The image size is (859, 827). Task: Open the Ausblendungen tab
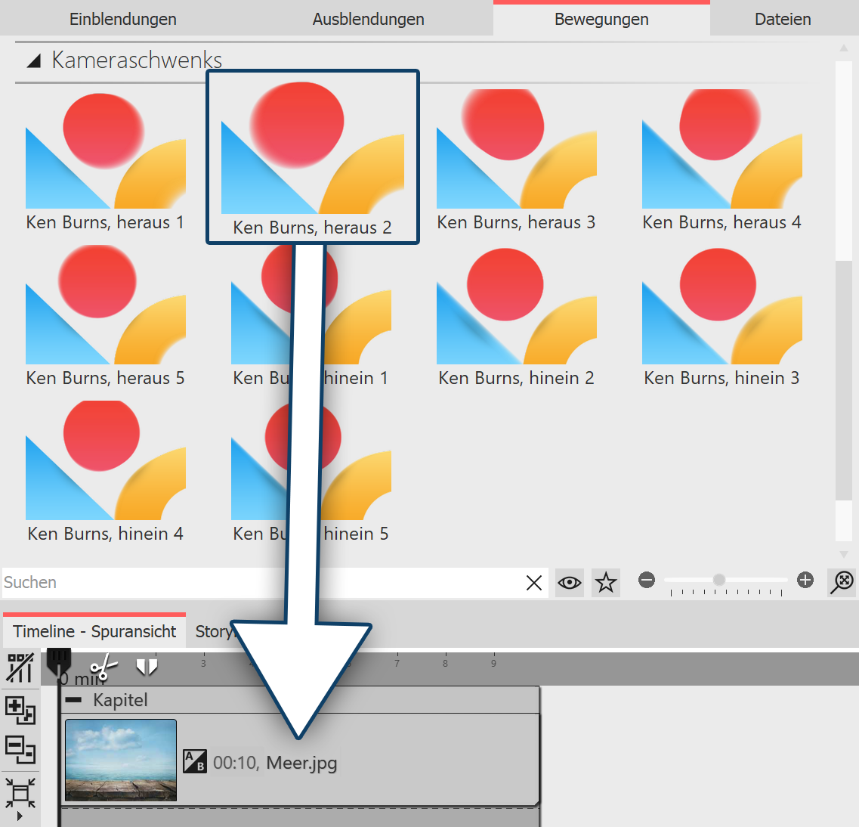click(x=368, y=19)
